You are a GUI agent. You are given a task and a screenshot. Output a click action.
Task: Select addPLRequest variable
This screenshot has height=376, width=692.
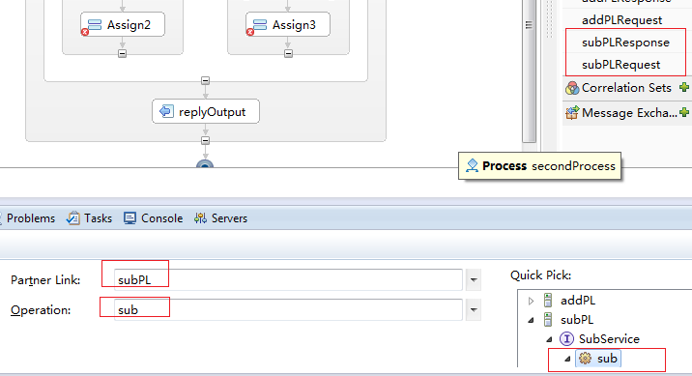tap(621, 20)
